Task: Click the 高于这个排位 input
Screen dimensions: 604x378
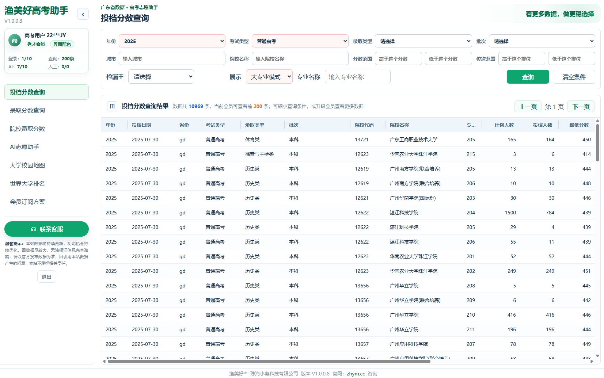Action: pos(522,58)
